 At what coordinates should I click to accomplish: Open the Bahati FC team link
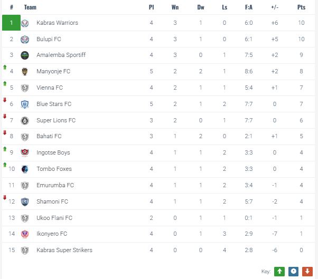pos(49,137)
